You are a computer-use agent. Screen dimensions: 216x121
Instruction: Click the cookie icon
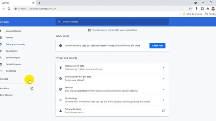[x=60, y=78]
